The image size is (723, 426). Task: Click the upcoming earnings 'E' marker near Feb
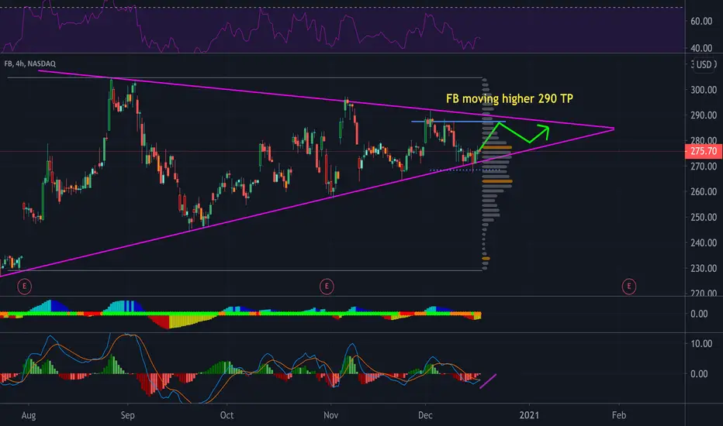[x=628, y=287]
